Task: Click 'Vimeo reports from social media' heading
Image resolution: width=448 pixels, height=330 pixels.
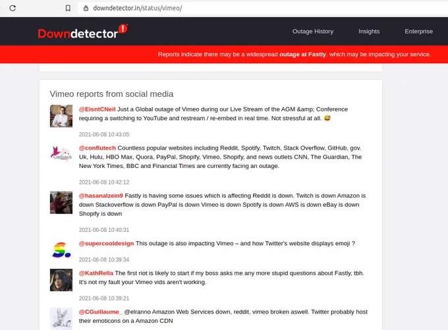Action: pos(111,94)
